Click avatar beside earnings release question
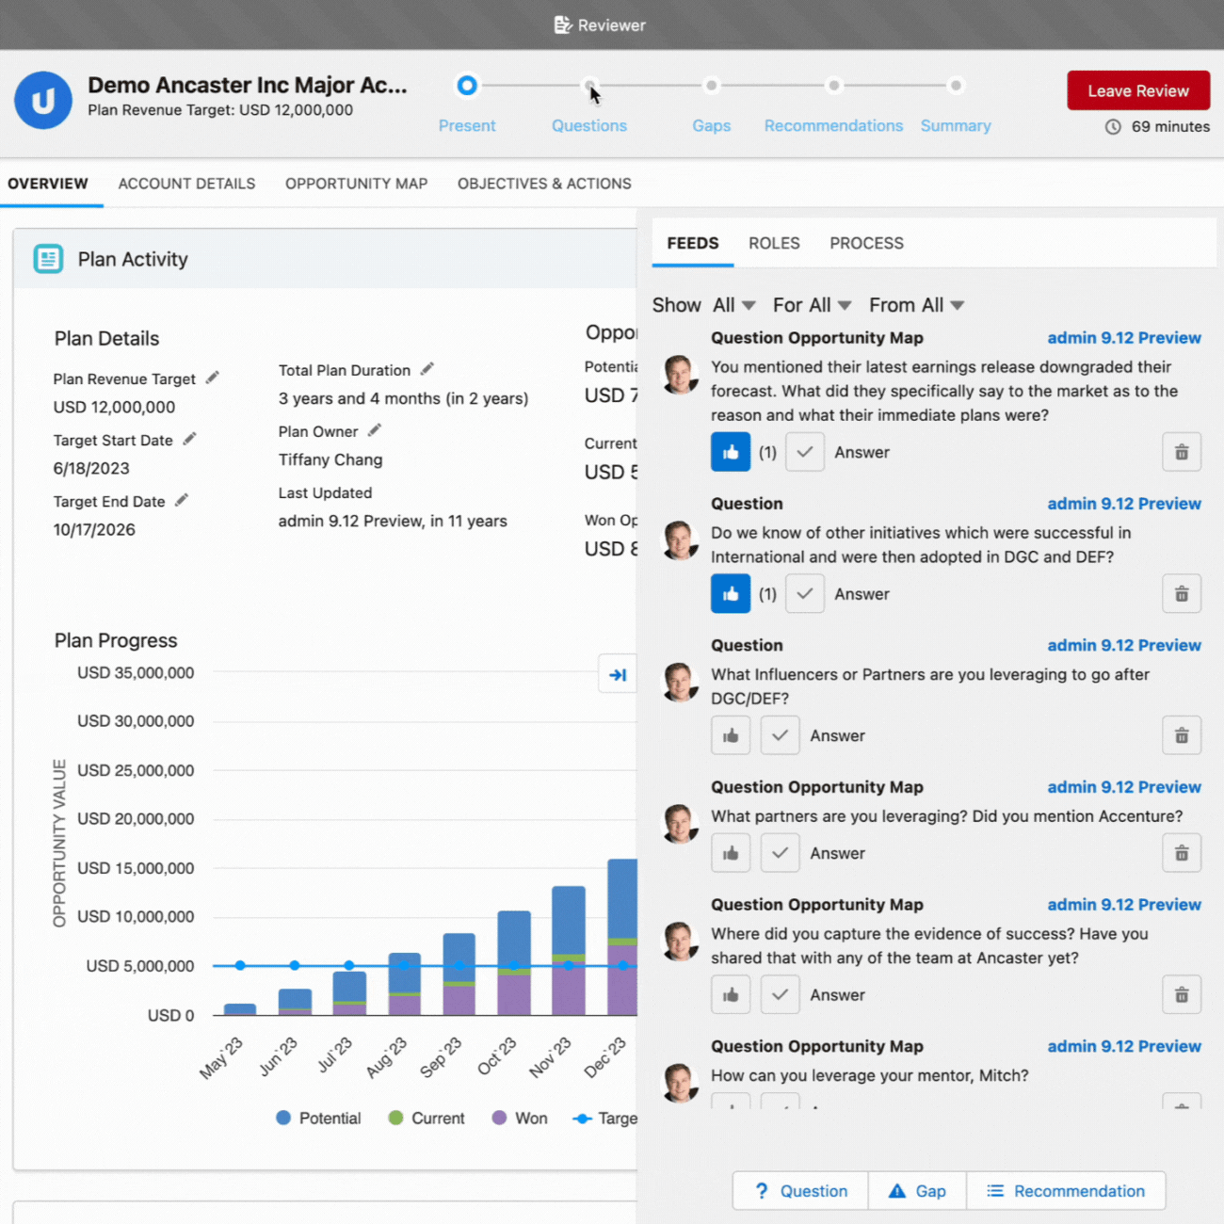Screen dimensions: 1224x1224 681,375
